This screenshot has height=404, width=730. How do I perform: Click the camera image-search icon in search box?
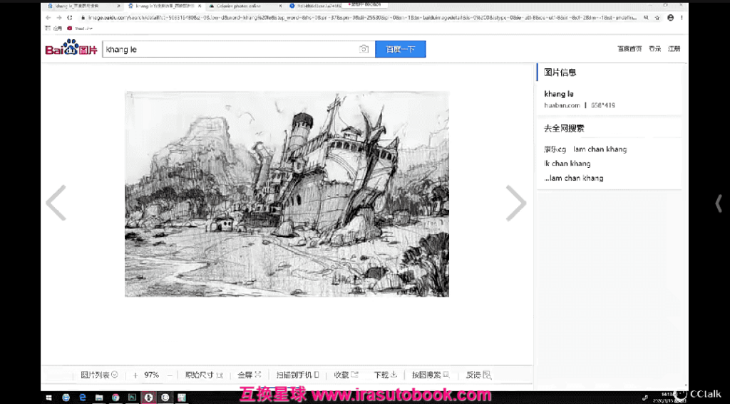(x=364, y=49)
